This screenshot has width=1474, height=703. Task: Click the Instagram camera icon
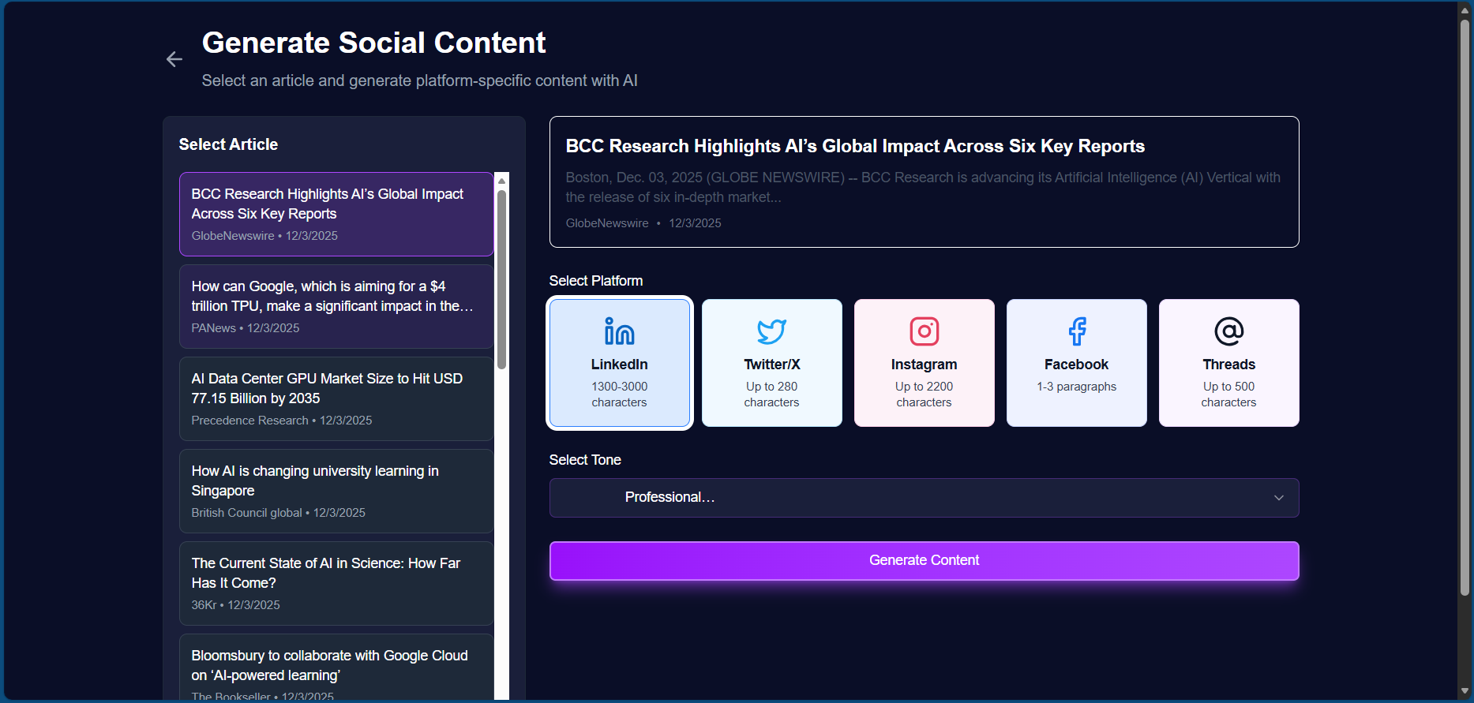[x=924, y=331]
